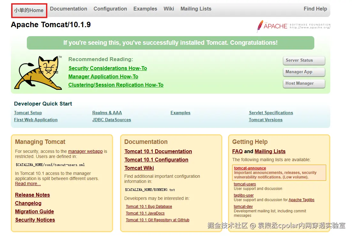
Task: Open Security Considerations How-To link
Action: pyautogui.click(x=108, y=68)
